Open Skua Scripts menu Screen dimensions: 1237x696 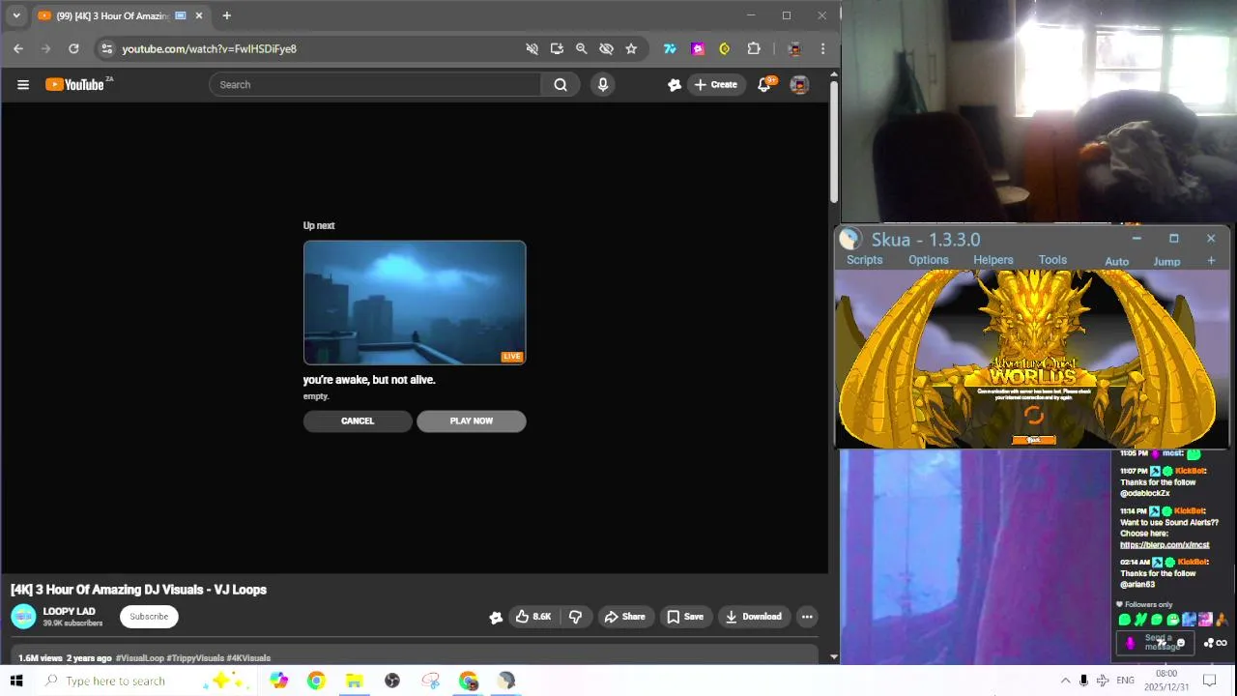coord(864,260)
